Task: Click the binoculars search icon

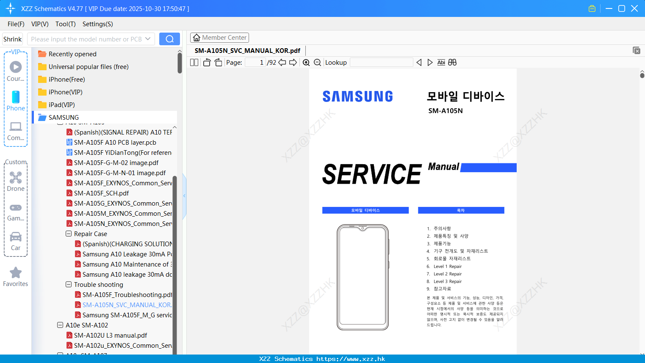Action: click(x=452, y=63)
